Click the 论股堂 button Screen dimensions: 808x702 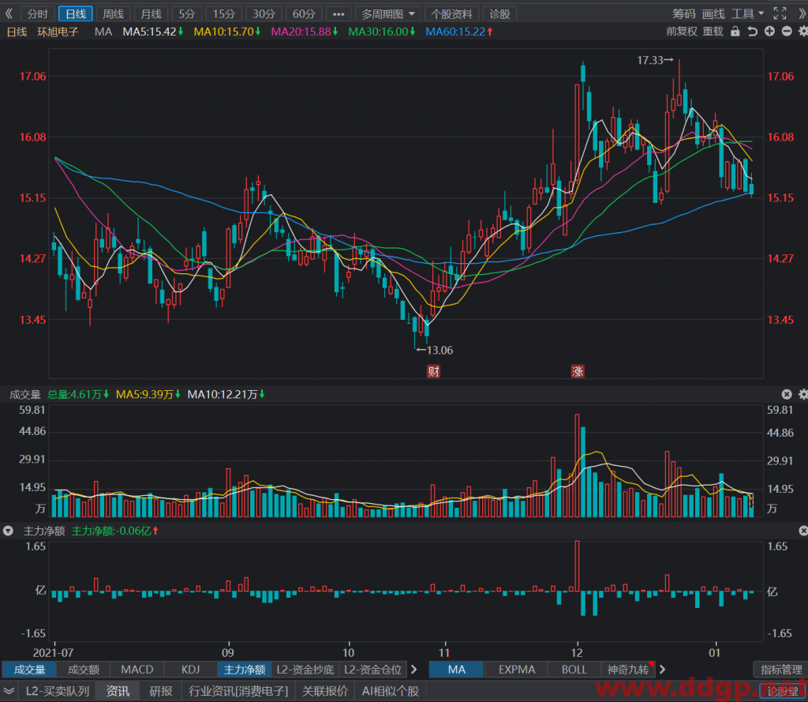(x=782, y=692)
